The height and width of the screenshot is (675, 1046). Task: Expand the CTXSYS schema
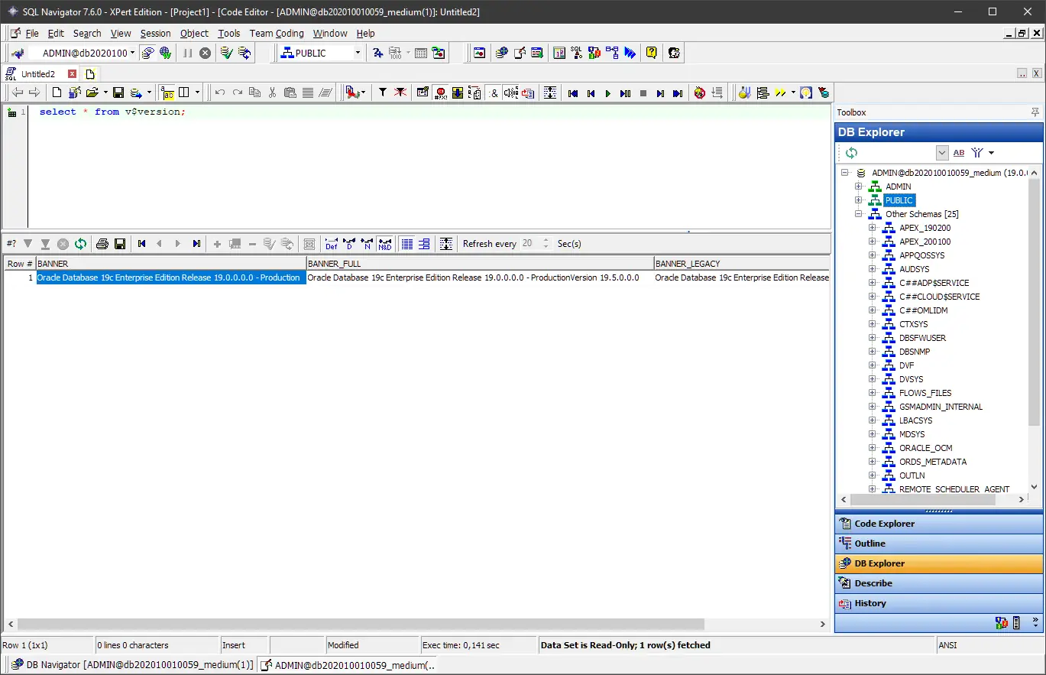(873, 324)
